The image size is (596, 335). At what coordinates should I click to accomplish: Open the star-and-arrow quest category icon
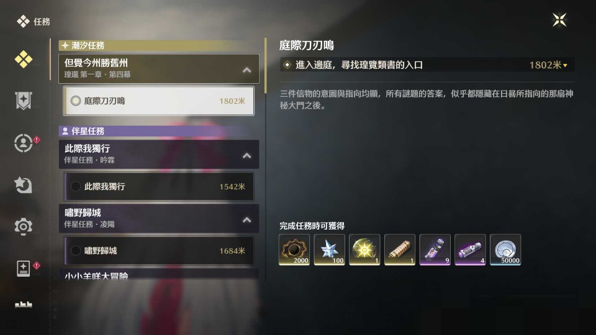coord(23,185)
